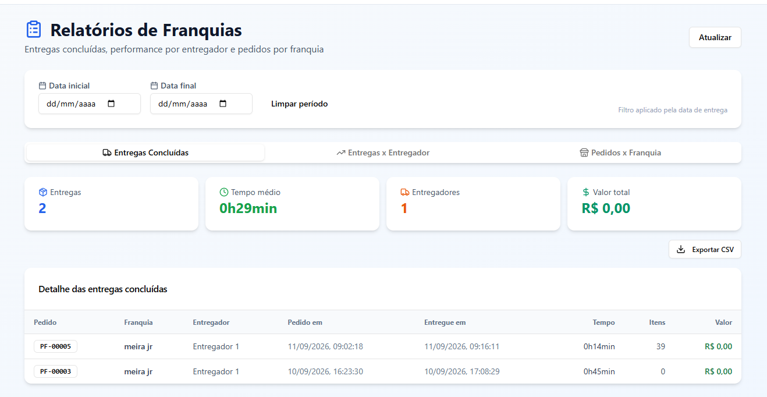Image resolution: width=767 pixels, height=397 pixels.
Task: Click the calendar icon next to Data final label
Action: click(x=154, y=86)
